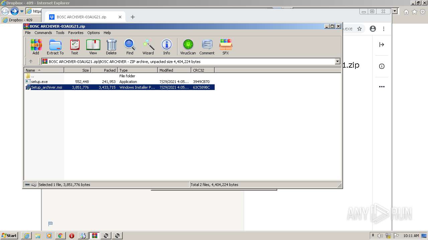
Task: Open the File menu
Action: point(28,33)
